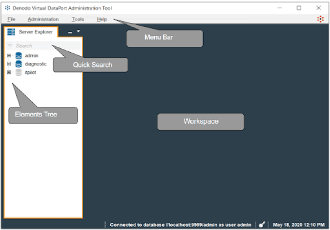
Task: Click the 'Connected to database' status text
Action: [x=181, y=225]
